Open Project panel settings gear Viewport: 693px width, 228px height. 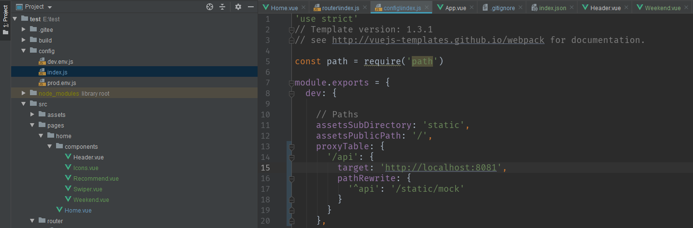click(x=238, y=7)
